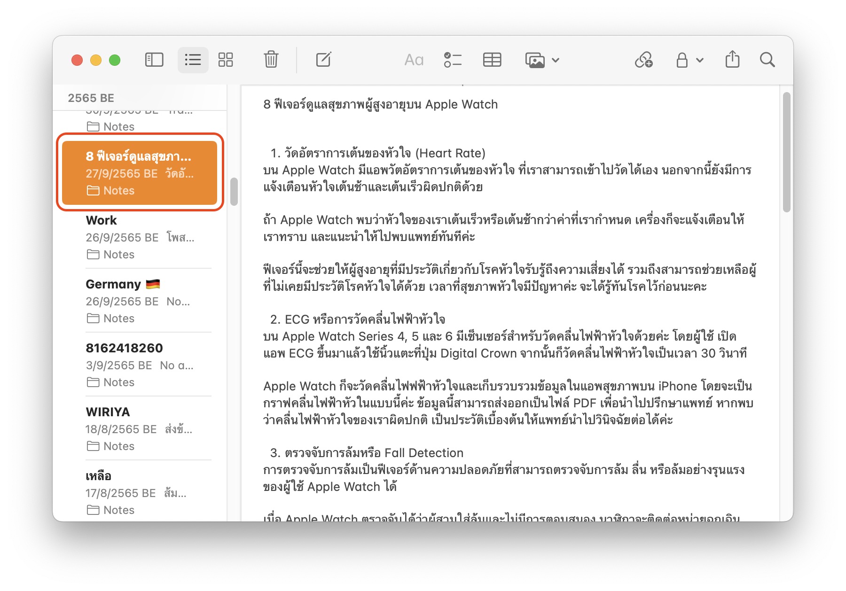Open the photos and media menu
Image resolution: width=846 pixels, height=591 pixels.
coord(542,60)
